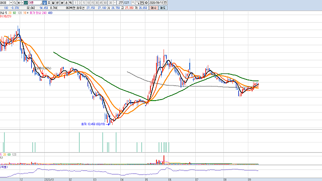This screenshot has height=181, width=322.
Task: Click the green square icon before the stock name
Action: point(26,3)
